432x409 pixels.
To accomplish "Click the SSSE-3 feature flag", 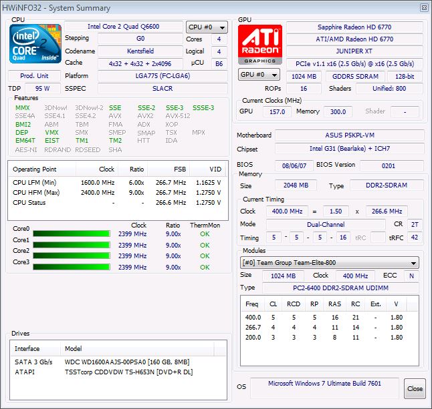I will [x=203, y=108].
